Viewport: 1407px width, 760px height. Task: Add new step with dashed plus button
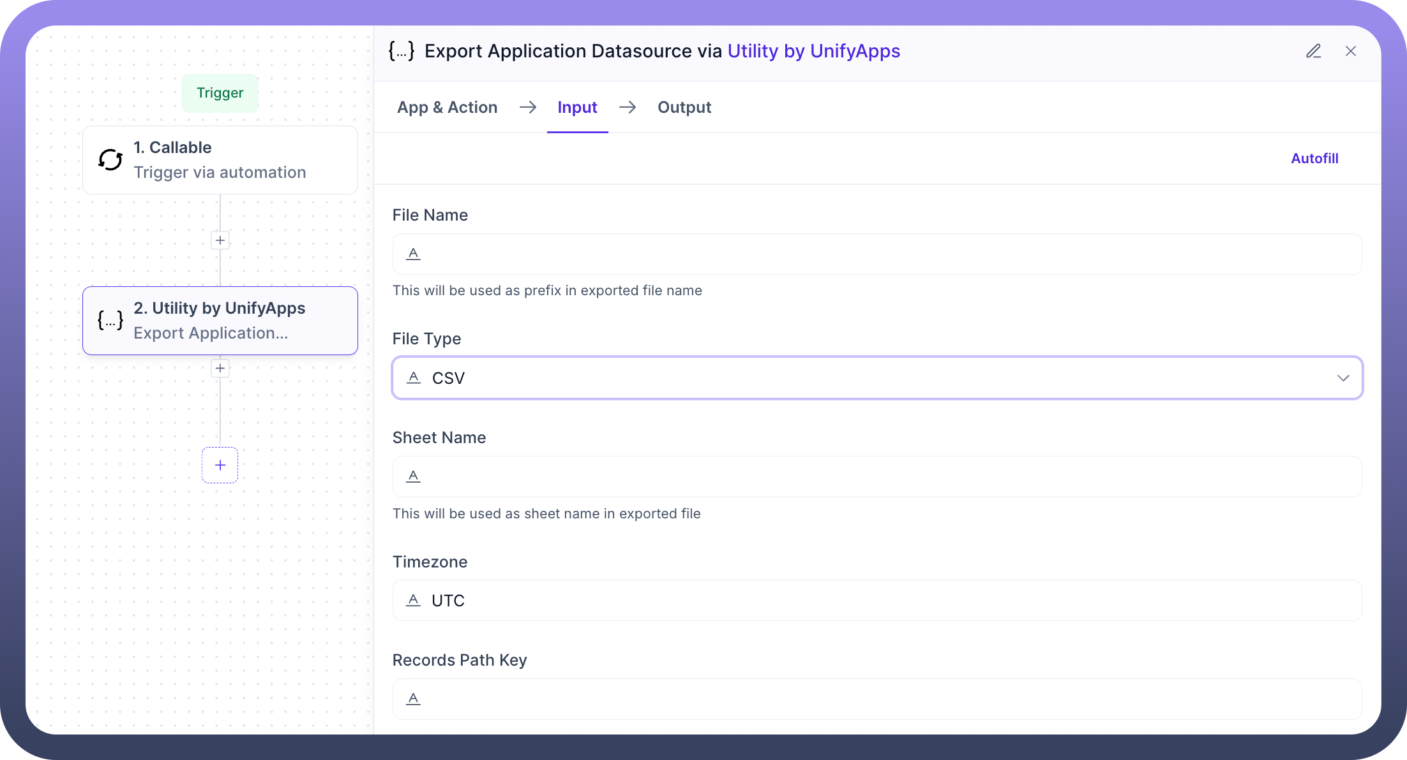point(220,465)
